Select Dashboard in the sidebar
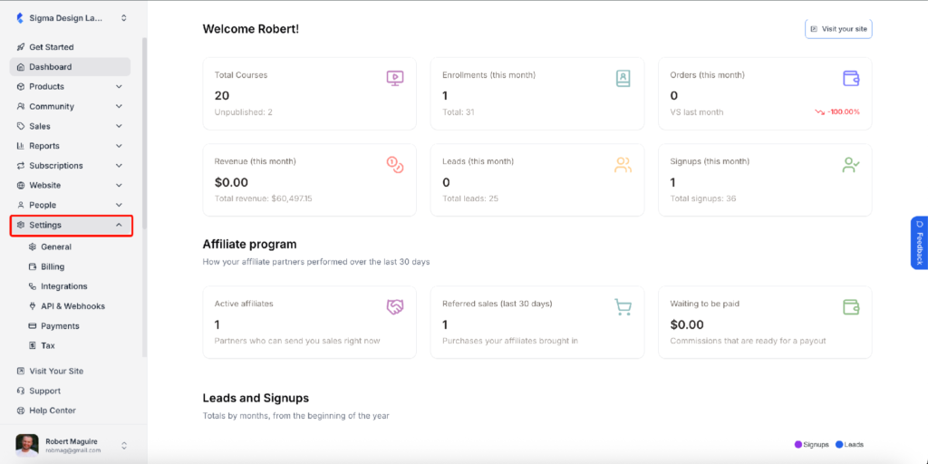The height and width of the screenshot is (464, 928). pos(70,67)
